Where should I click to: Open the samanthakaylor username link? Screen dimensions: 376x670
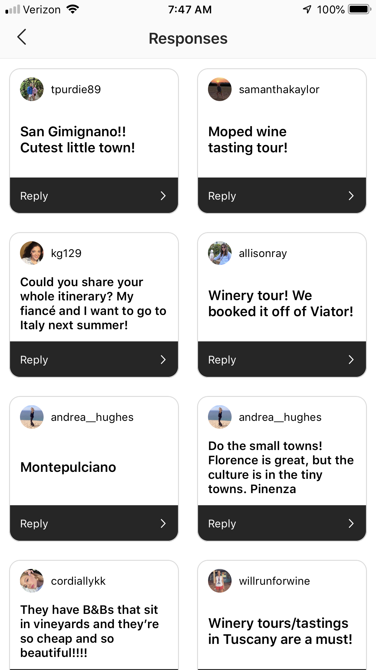tap(279, 90)
